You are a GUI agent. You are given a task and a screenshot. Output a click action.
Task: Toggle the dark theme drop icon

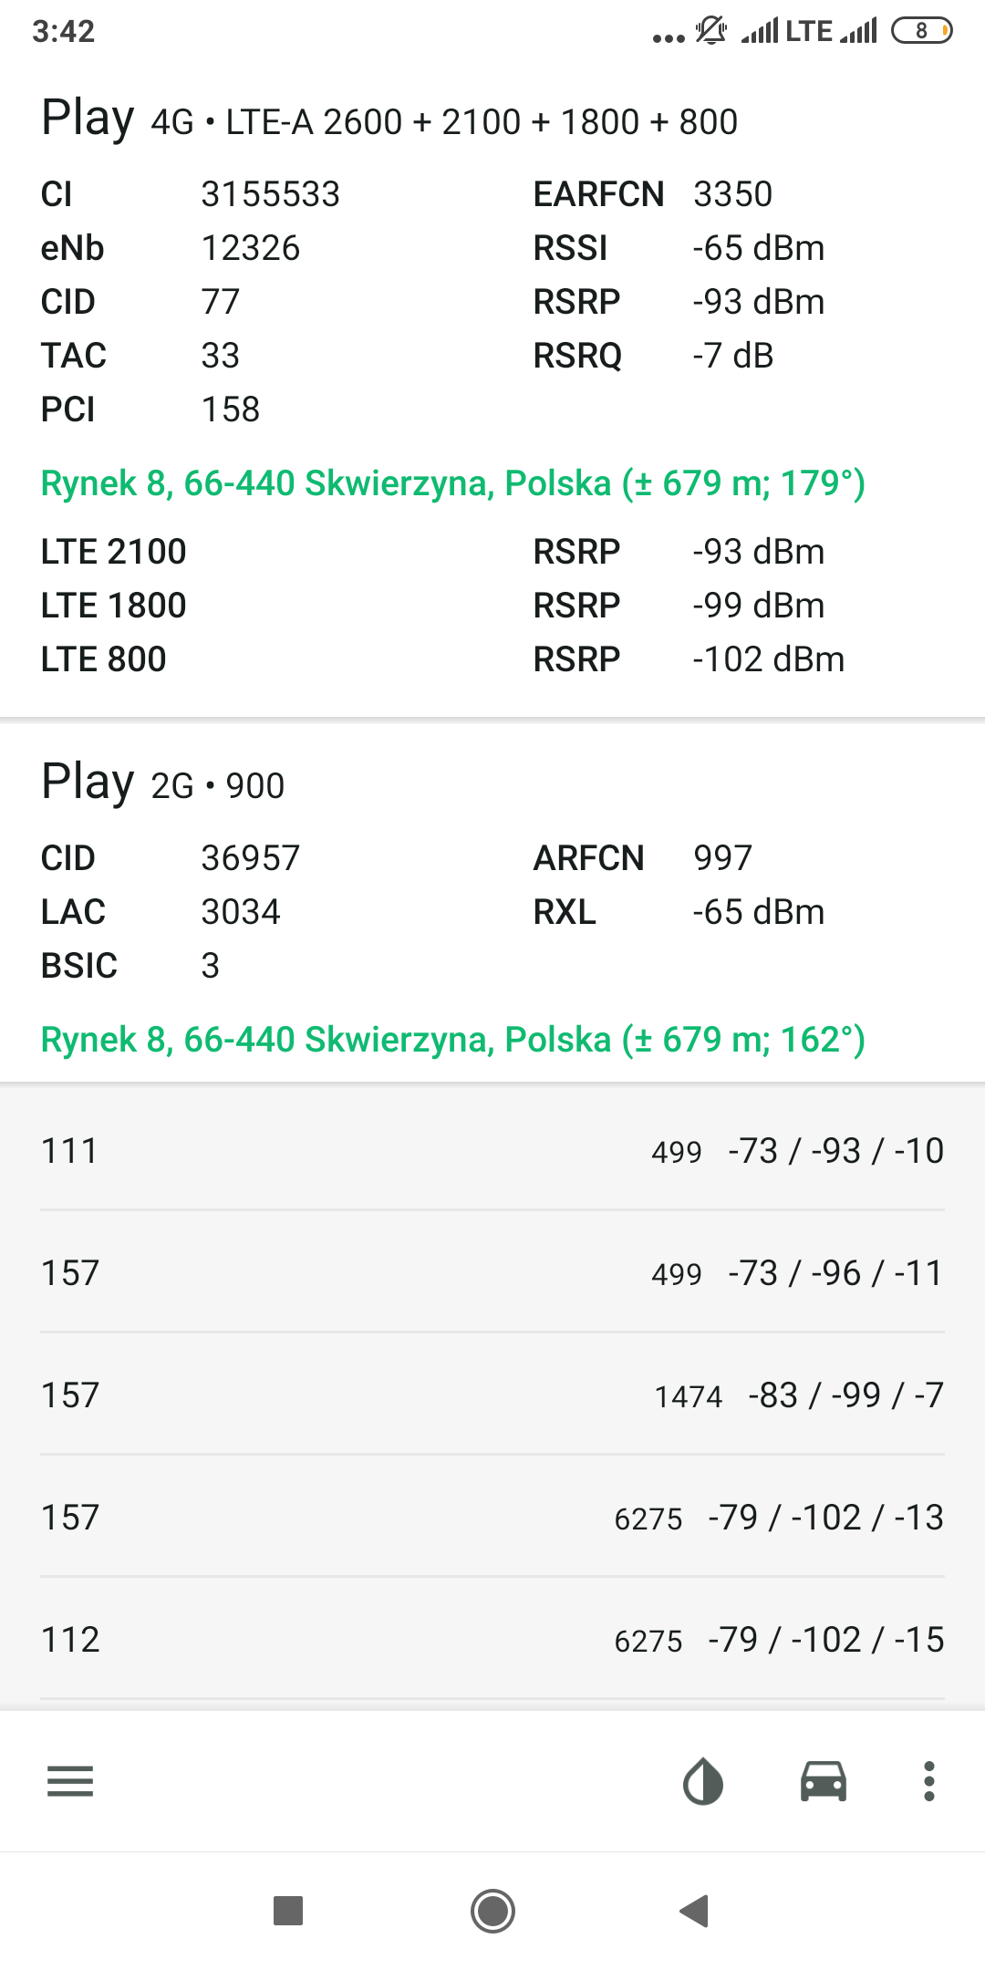(703, 1780)
